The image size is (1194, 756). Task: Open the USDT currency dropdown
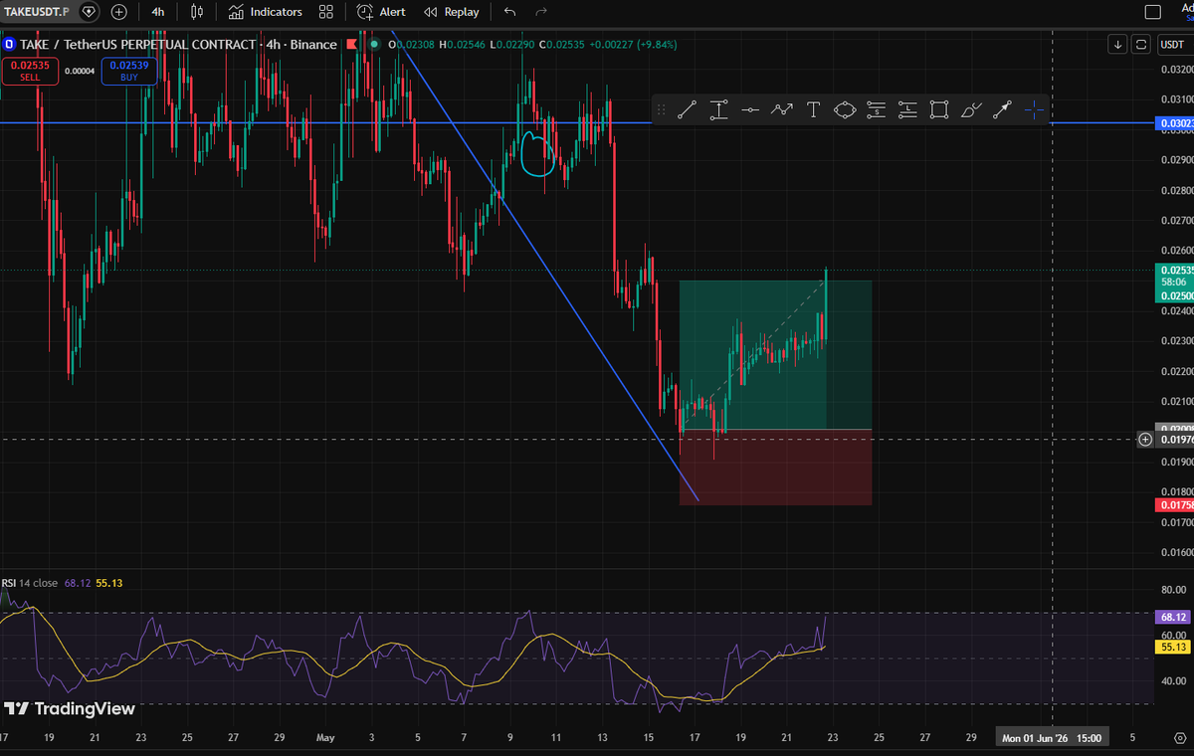click(1173, 44)
